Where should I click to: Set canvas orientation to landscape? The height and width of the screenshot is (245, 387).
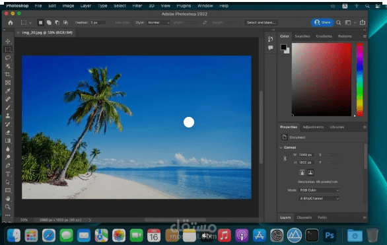click(310, 172)
